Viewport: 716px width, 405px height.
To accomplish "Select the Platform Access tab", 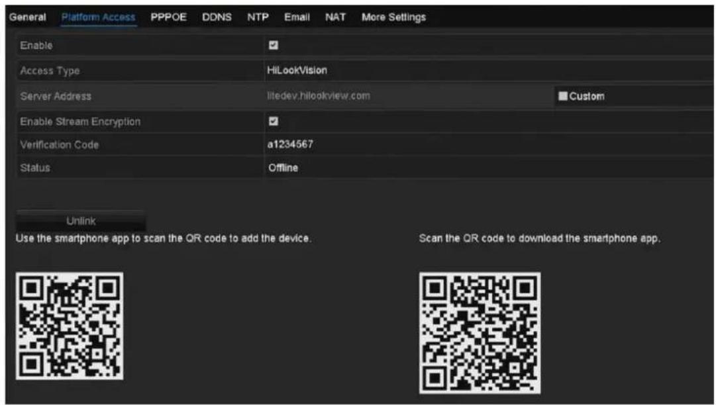I will click(98, 17).
